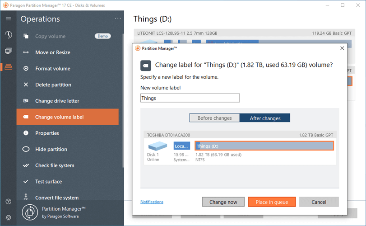
Task: Cancel the change label dialog
Action: coord(319,202)
